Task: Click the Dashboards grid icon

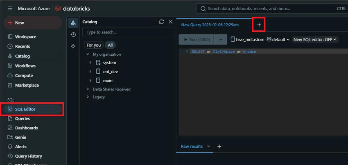Action: [x=10, y=128]
